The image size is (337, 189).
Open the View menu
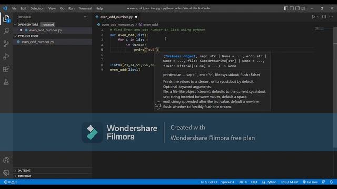pos(52,8)
